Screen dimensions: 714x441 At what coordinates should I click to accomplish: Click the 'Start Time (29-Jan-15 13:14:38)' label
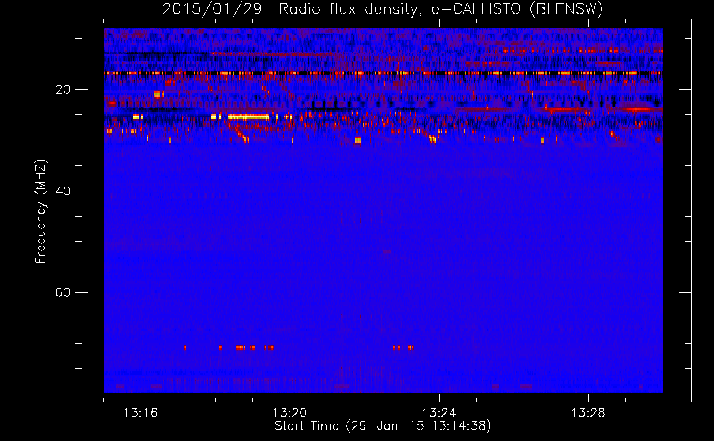coord(383,426)
